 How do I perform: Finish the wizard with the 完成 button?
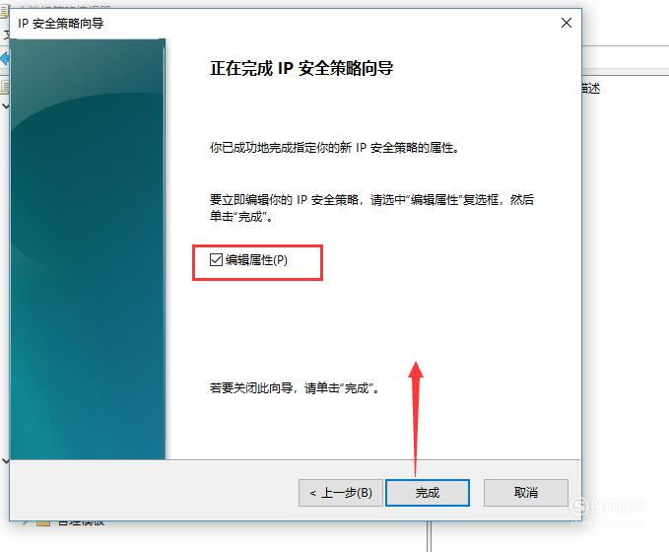(x=427, y=493)
